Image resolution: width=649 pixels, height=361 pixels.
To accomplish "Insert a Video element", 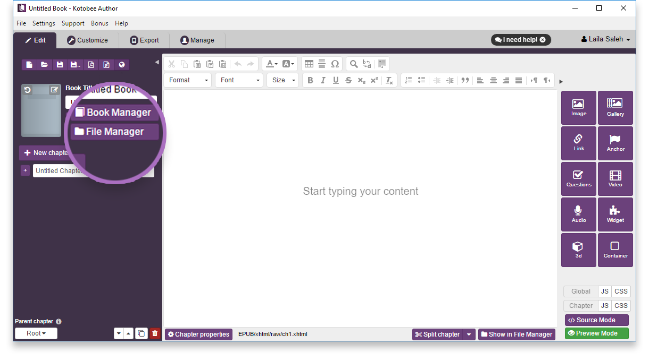I will (615, 179).
